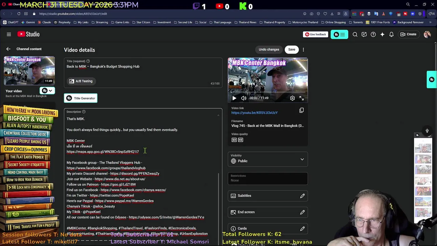Open 1001 Free Fonts bookmark
This screenshot has height=246, width=437.
pos(378,22)
